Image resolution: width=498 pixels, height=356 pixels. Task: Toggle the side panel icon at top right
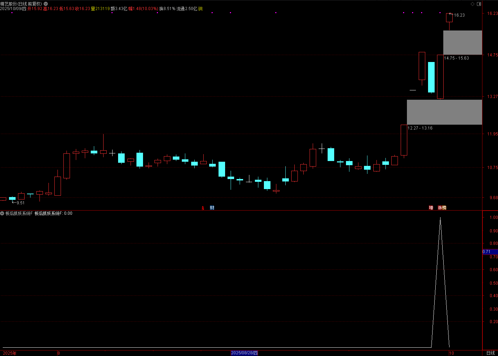[479, 4]
